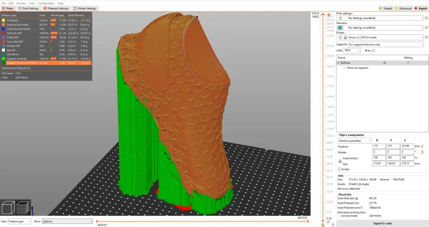Screen dimensions: 429x227
Task: Open the printer settings gear icon
Action: click(x=427, y=37)
